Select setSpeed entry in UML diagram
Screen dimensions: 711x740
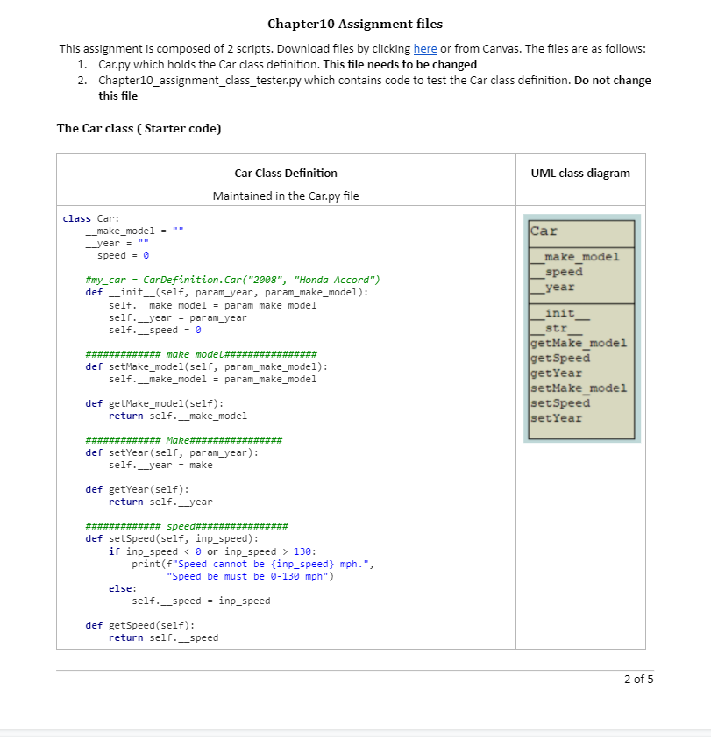coord(558,402)
